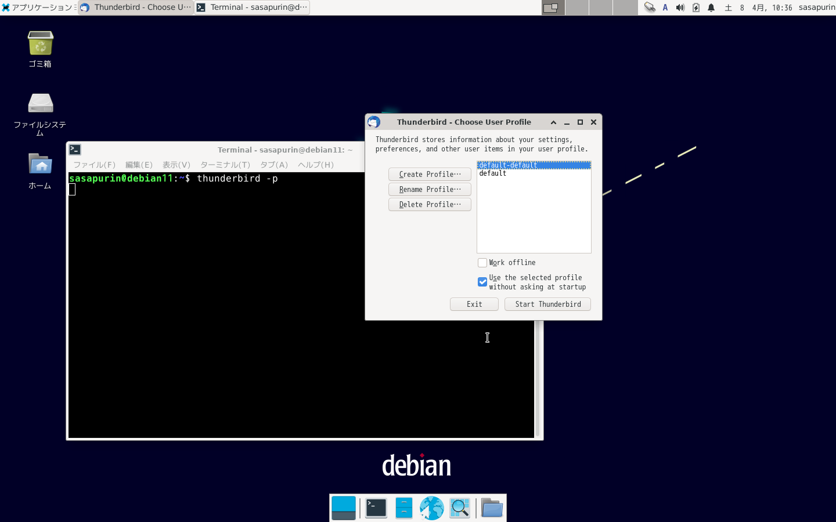Open the タブ(A) menu in Terminal
Image resolution: width=836 pixels, height=522 pixels.
(x=274, y=165)
